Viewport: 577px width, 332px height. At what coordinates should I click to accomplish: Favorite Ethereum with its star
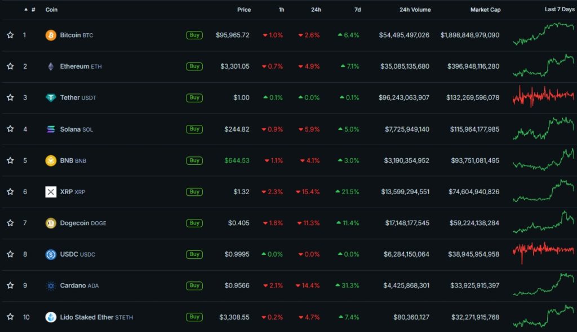[10, 66]
